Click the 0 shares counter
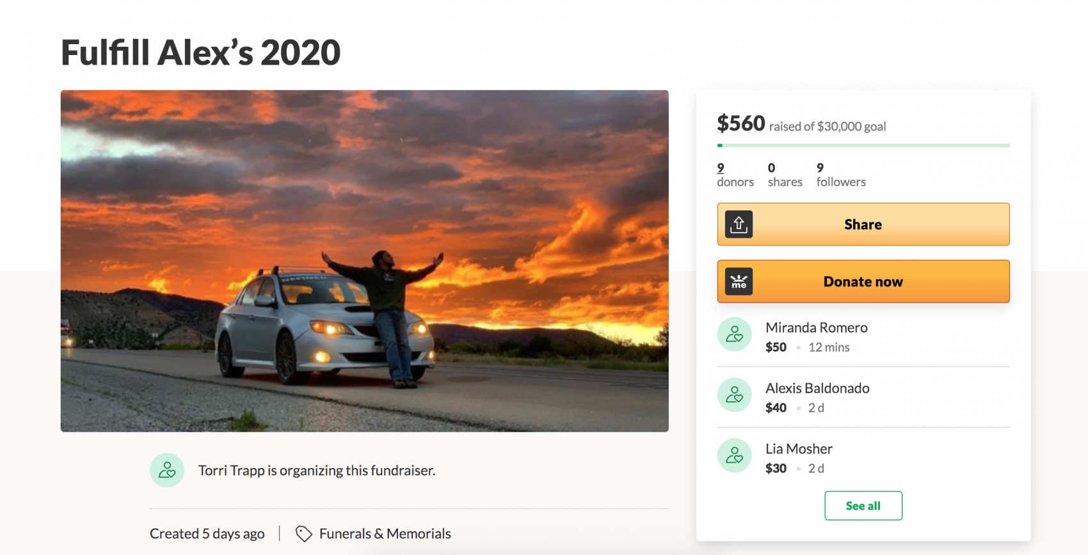Viewport: 1088px width, 555px height. [785, 175]
